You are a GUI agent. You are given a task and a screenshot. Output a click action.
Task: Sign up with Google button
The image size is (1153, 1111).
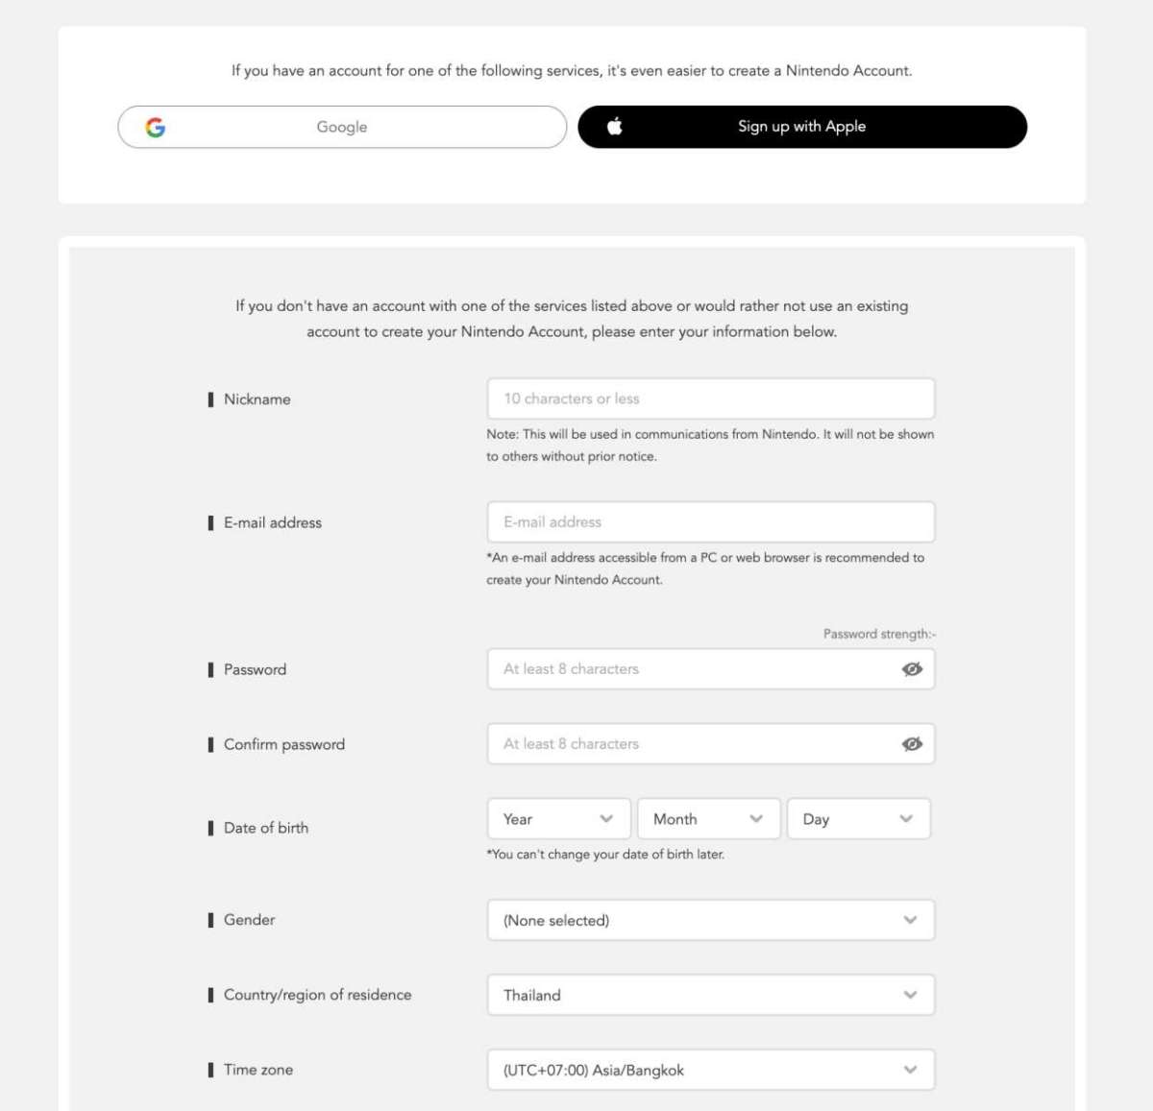tap(342, 127)
